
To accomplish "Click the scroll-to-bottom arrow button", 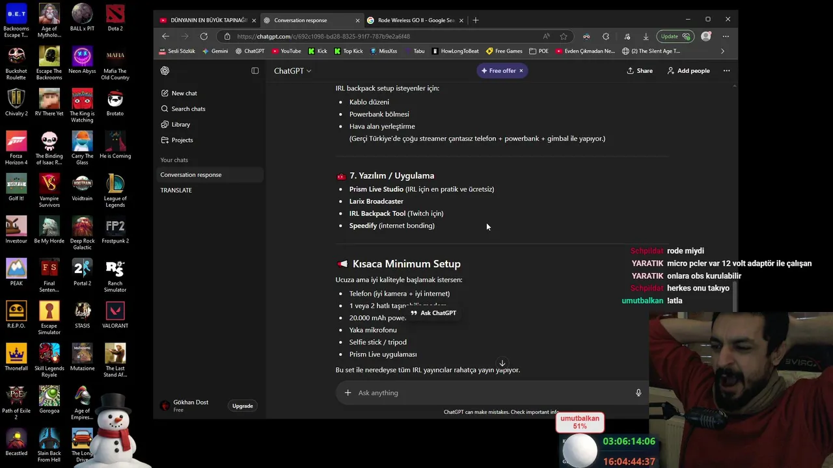I will point(502,363).
